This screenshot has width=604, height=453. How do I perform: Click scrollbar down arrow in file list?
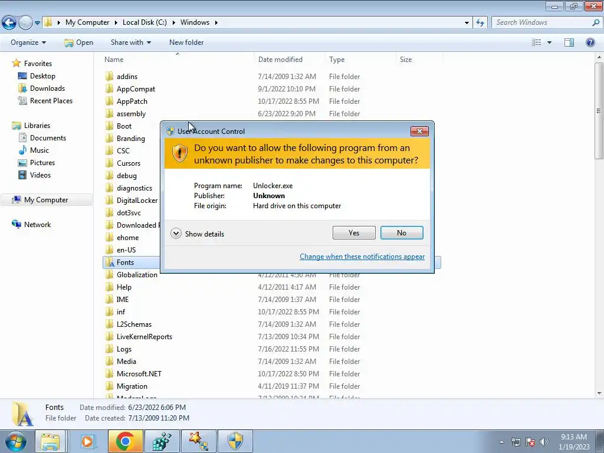(599, 393)
